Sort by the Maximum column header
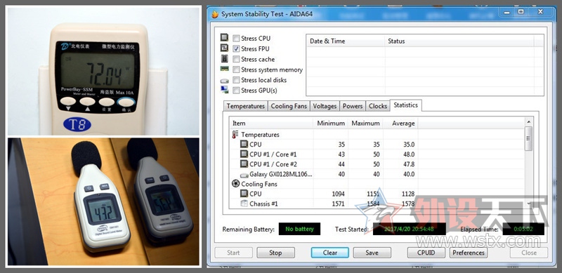This screenshot has height=273, width=562. 365,124
